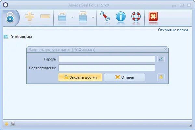The width and height of the screenshot is (195, 130).
Task: Maximize the Anvide Seal Folder window
Action: 182,5
